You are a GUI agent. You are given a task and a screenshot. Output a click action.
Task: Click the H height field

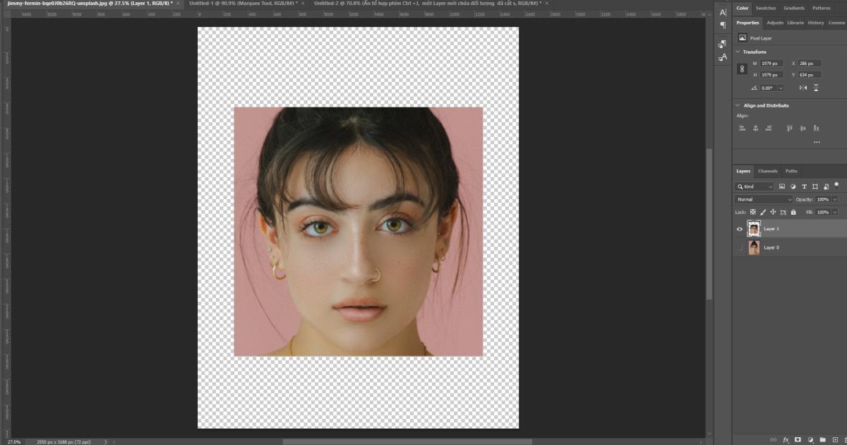tap(771, 75)
